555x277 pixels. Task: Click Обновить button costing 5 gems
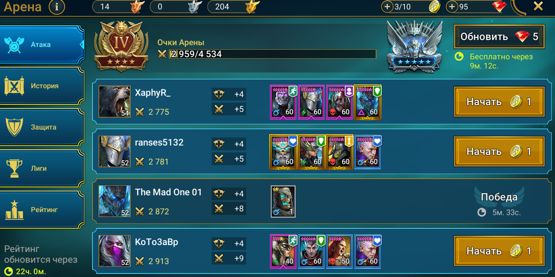click(x=499, y=37)
